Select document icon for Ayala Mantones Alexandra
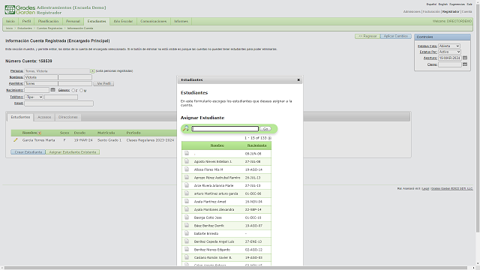Viewport: 480px width, 270px height. pos(187,209)
